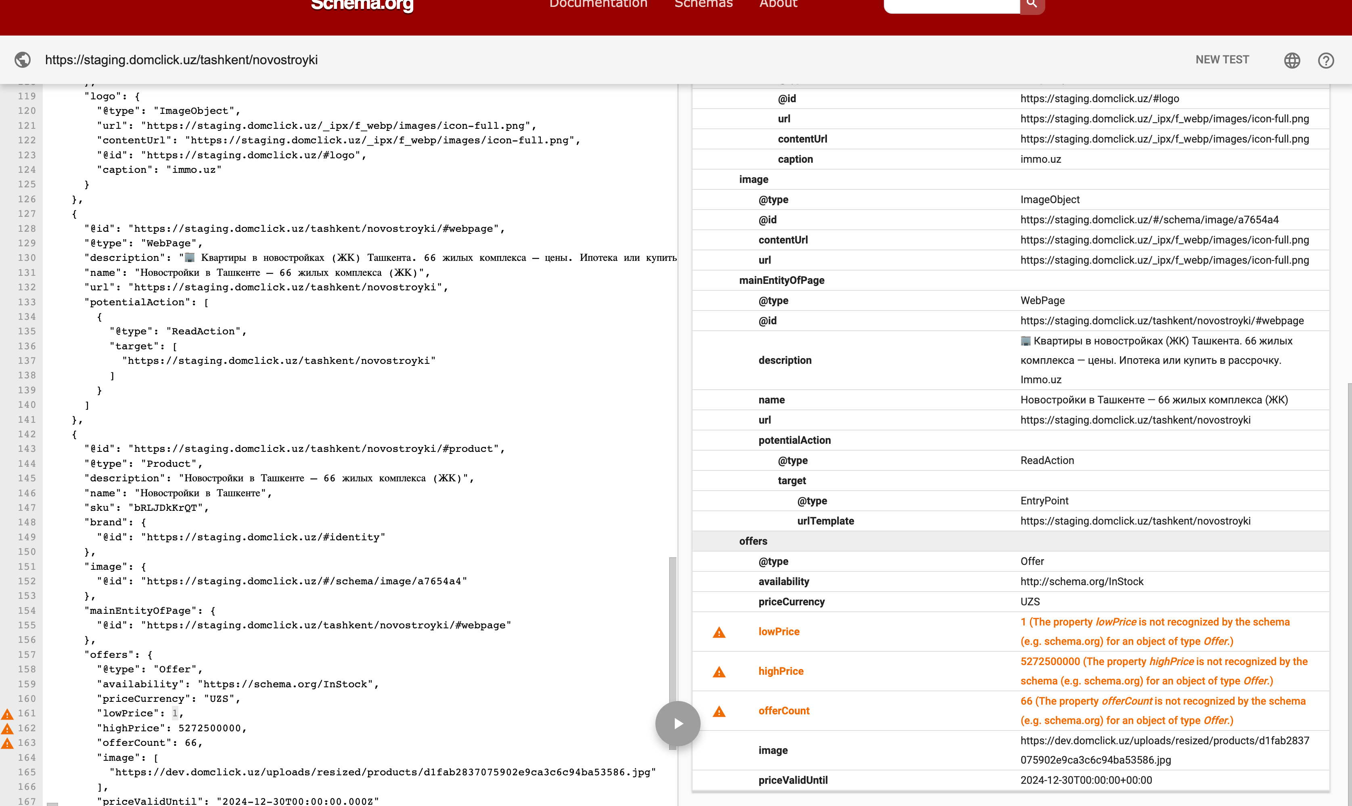Screen dimensions: 1352x806
Task: Click warning marker at code line 163
Action: (x=8, y=743)
